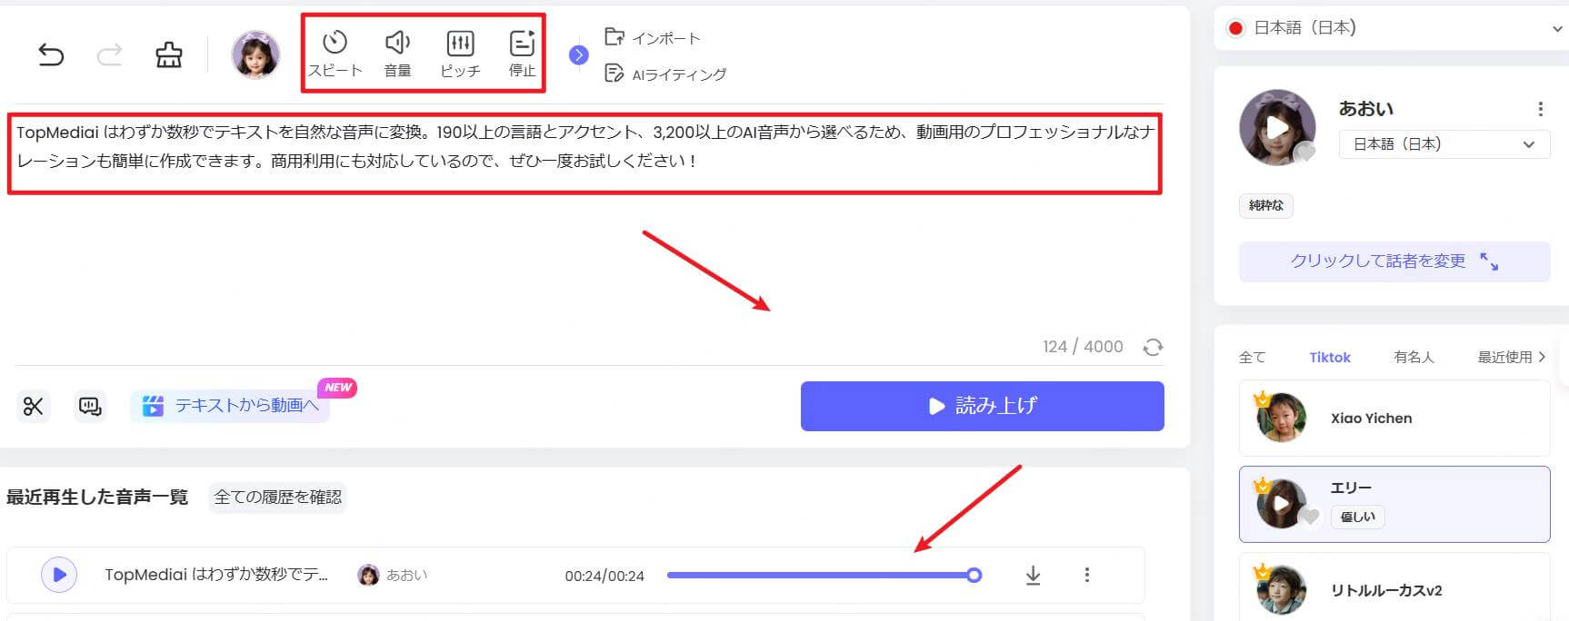Click the redo arrow icon
Screen dimensions: 1569x621
tap(109, 55)
